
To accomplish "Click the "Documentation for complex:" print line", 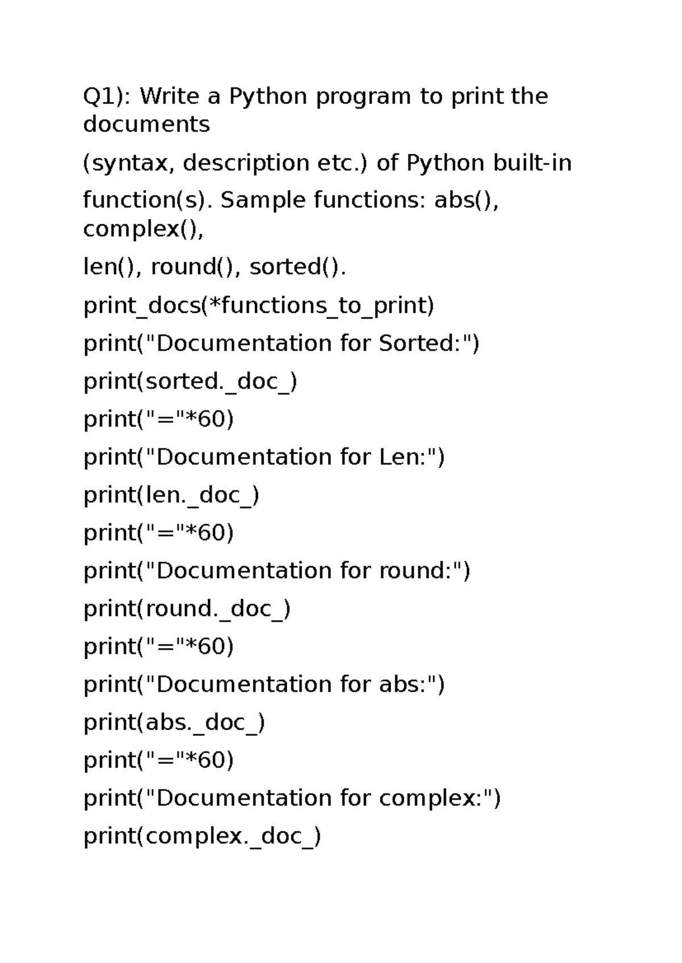I will (x=292, y=798).
